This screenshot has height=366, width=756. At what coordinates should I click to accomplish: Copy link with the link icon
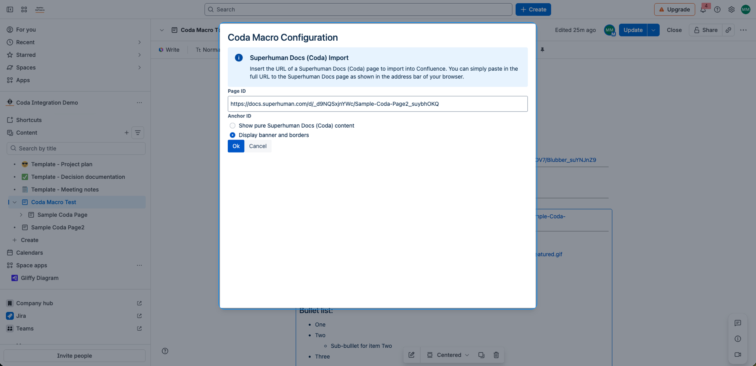pos(728,30)
